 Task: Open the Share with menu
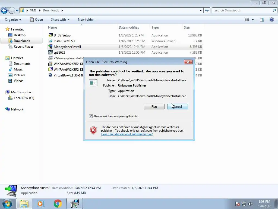(60, 20)
